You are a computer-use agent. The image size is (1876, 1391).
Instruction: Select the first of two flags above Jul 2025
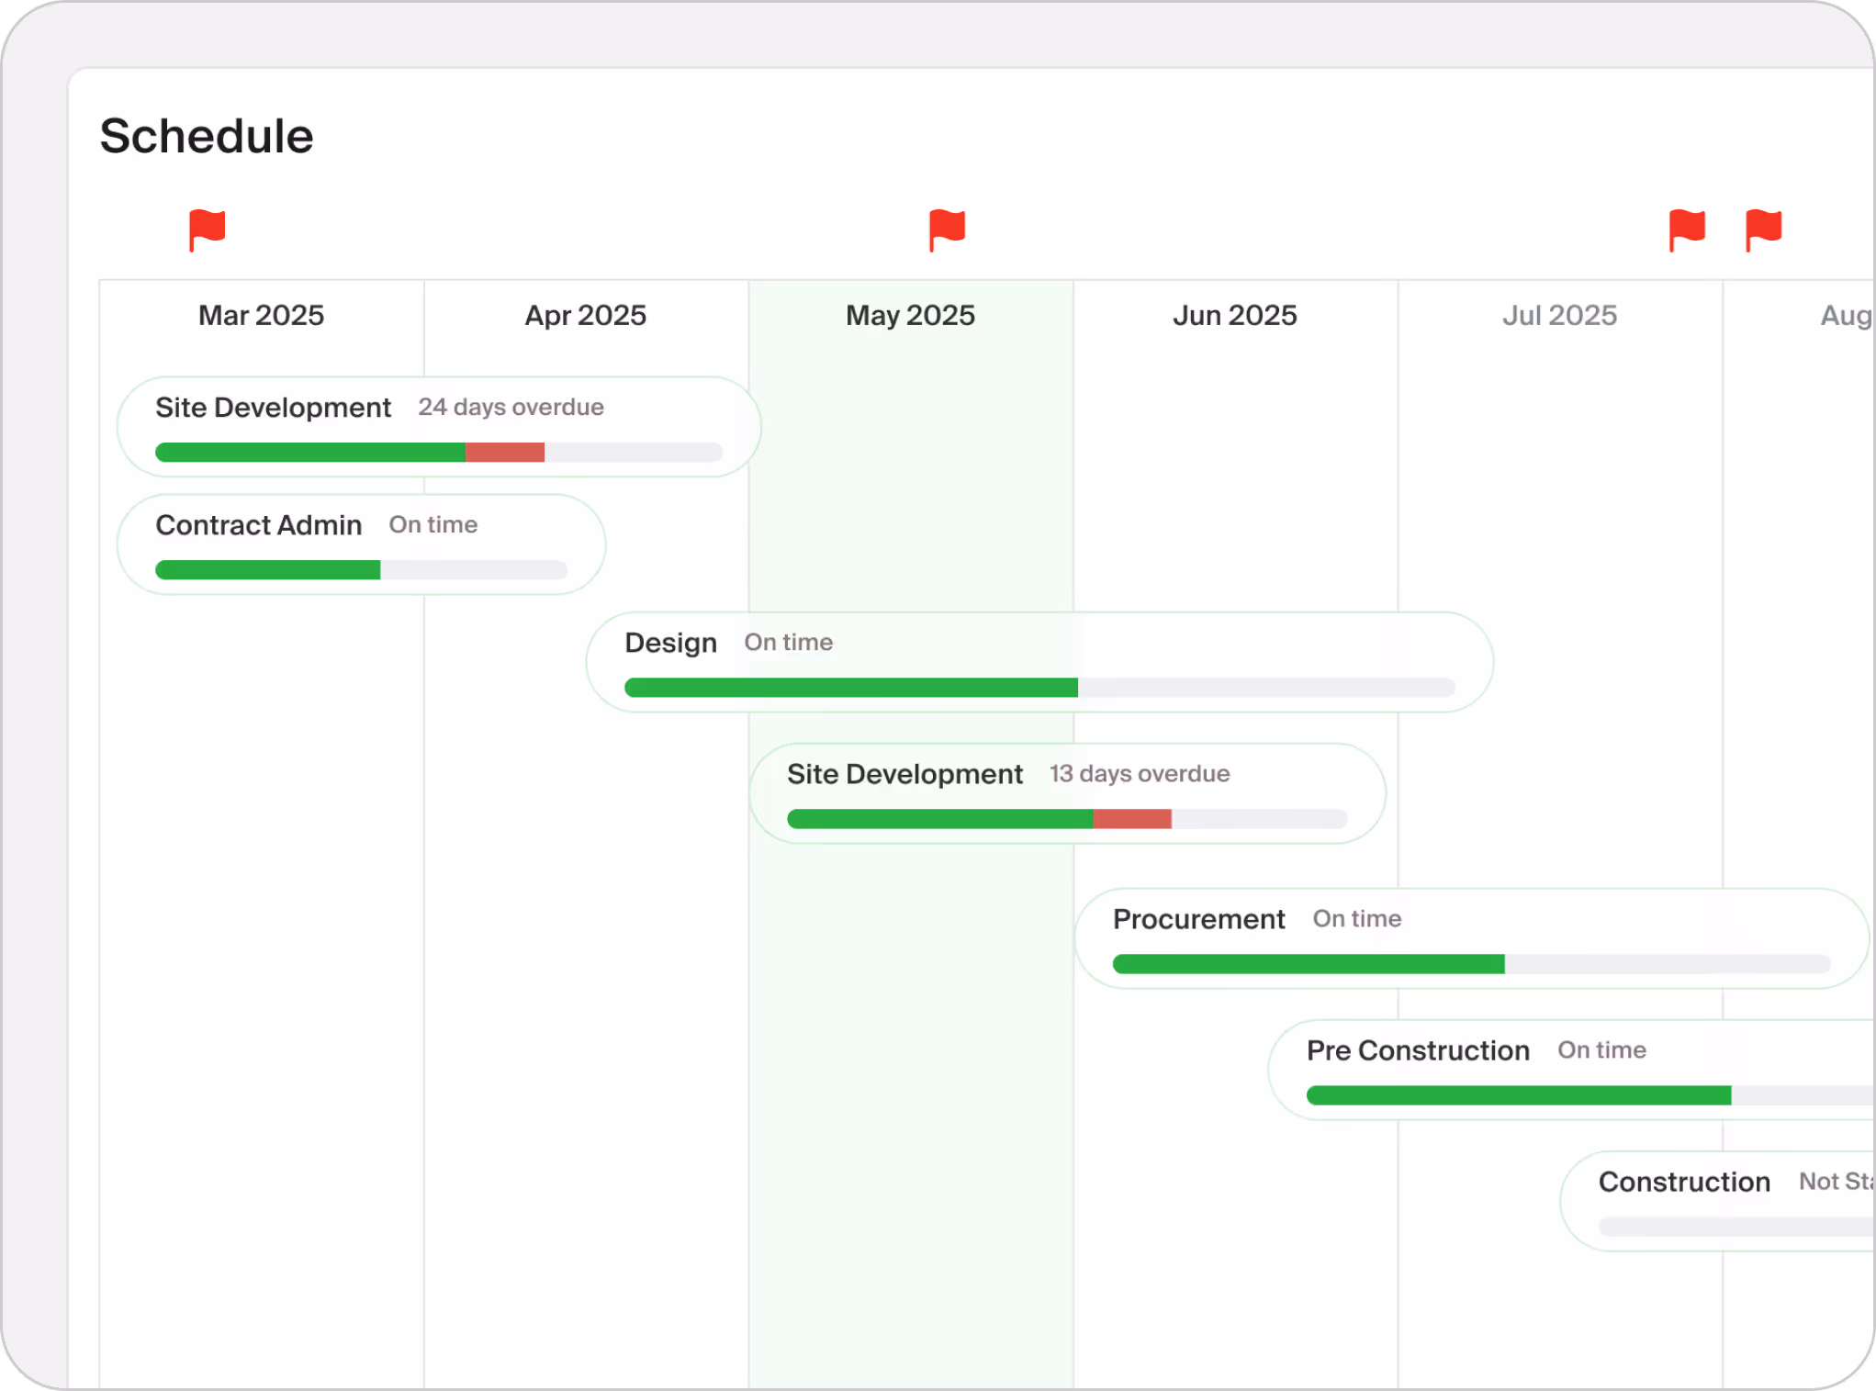pyautogui.click(x=1687, y=230)
